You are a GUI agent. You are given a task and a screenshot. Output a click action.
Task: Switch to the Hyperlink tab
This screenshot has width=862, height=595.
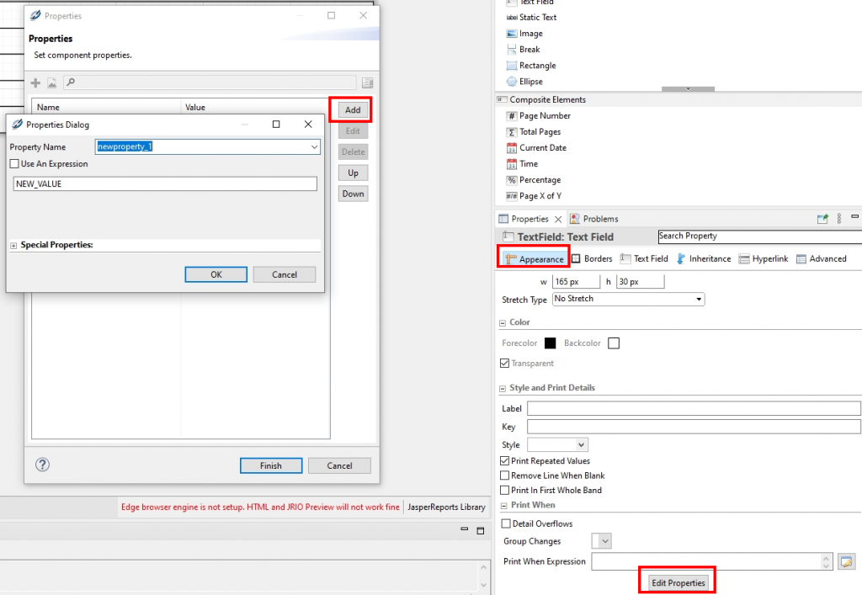click(764, 258)
